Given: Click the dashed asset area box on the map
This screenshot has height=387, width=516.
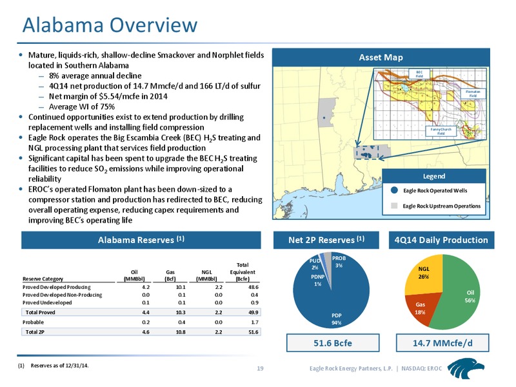Looking at the screenshot, I should click(x=368, y=152).
